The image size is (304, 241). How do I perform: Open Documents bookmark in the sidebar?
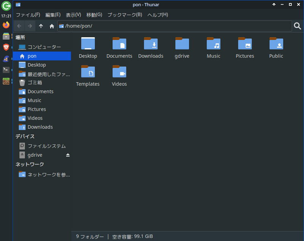(42, 92)
